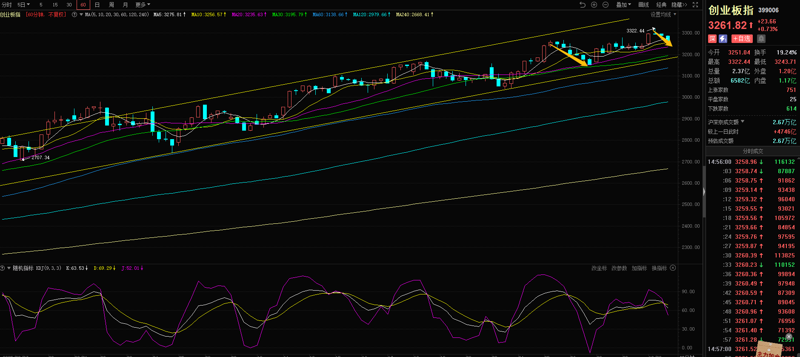The width and height of the screenshot is (800, 357).
Task: Select the 15-minute period
Action: click(55, 5)
